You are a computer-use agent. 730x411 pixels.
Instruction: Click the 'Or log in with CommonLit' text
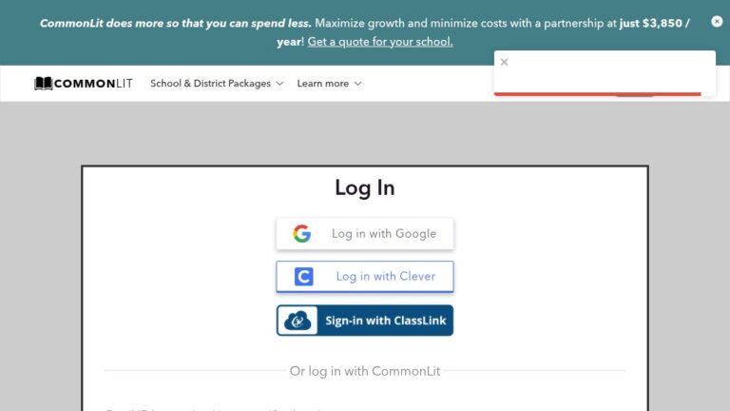pyautogui.click(x=365, y=371)
